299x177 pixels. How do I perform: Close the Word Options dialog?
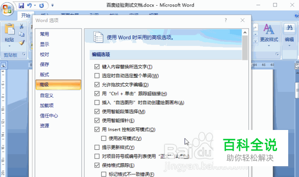(242, 20)
